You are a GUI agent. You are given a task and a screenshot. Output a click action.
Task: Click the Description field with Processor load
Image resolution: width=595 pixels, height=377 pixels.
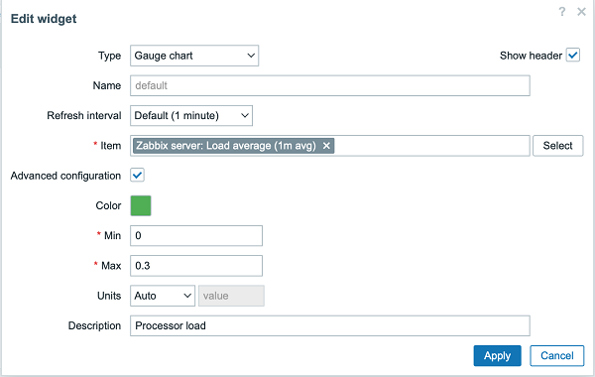pos(330,325)
